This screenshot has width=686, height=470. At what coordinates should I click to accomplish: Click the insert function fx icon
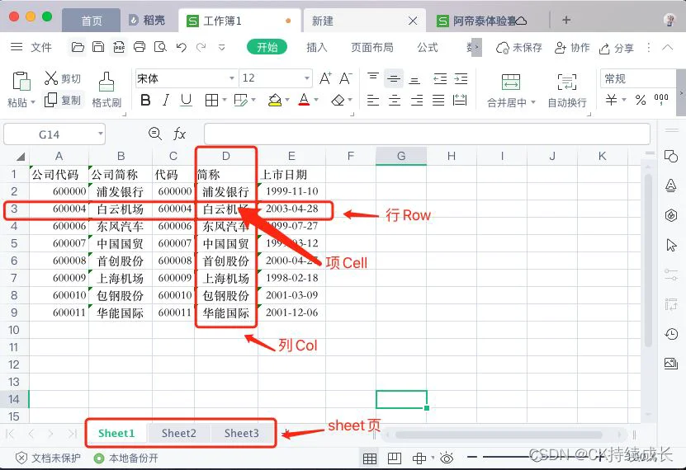[x=179, y=134]
